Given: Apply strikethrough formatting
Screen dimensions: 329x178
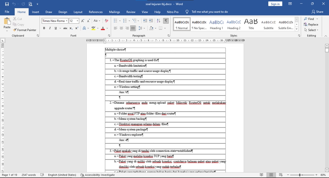Looking at the screenshot, I should 65,28.
